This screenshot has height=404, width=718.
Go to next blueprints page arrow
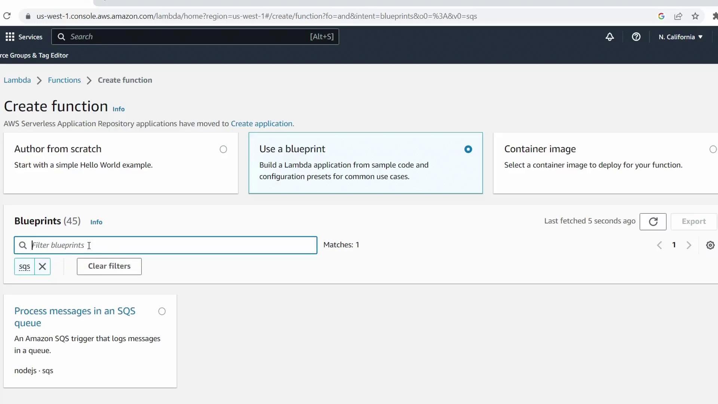click(x=689, y=245)
